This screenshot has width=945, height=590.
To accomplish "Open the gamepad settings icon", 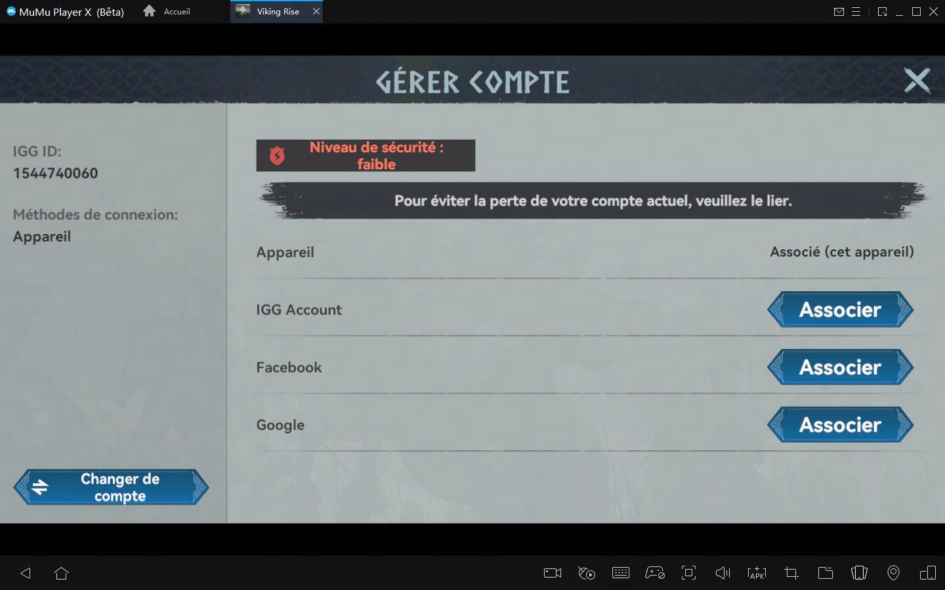I will 655,573.
